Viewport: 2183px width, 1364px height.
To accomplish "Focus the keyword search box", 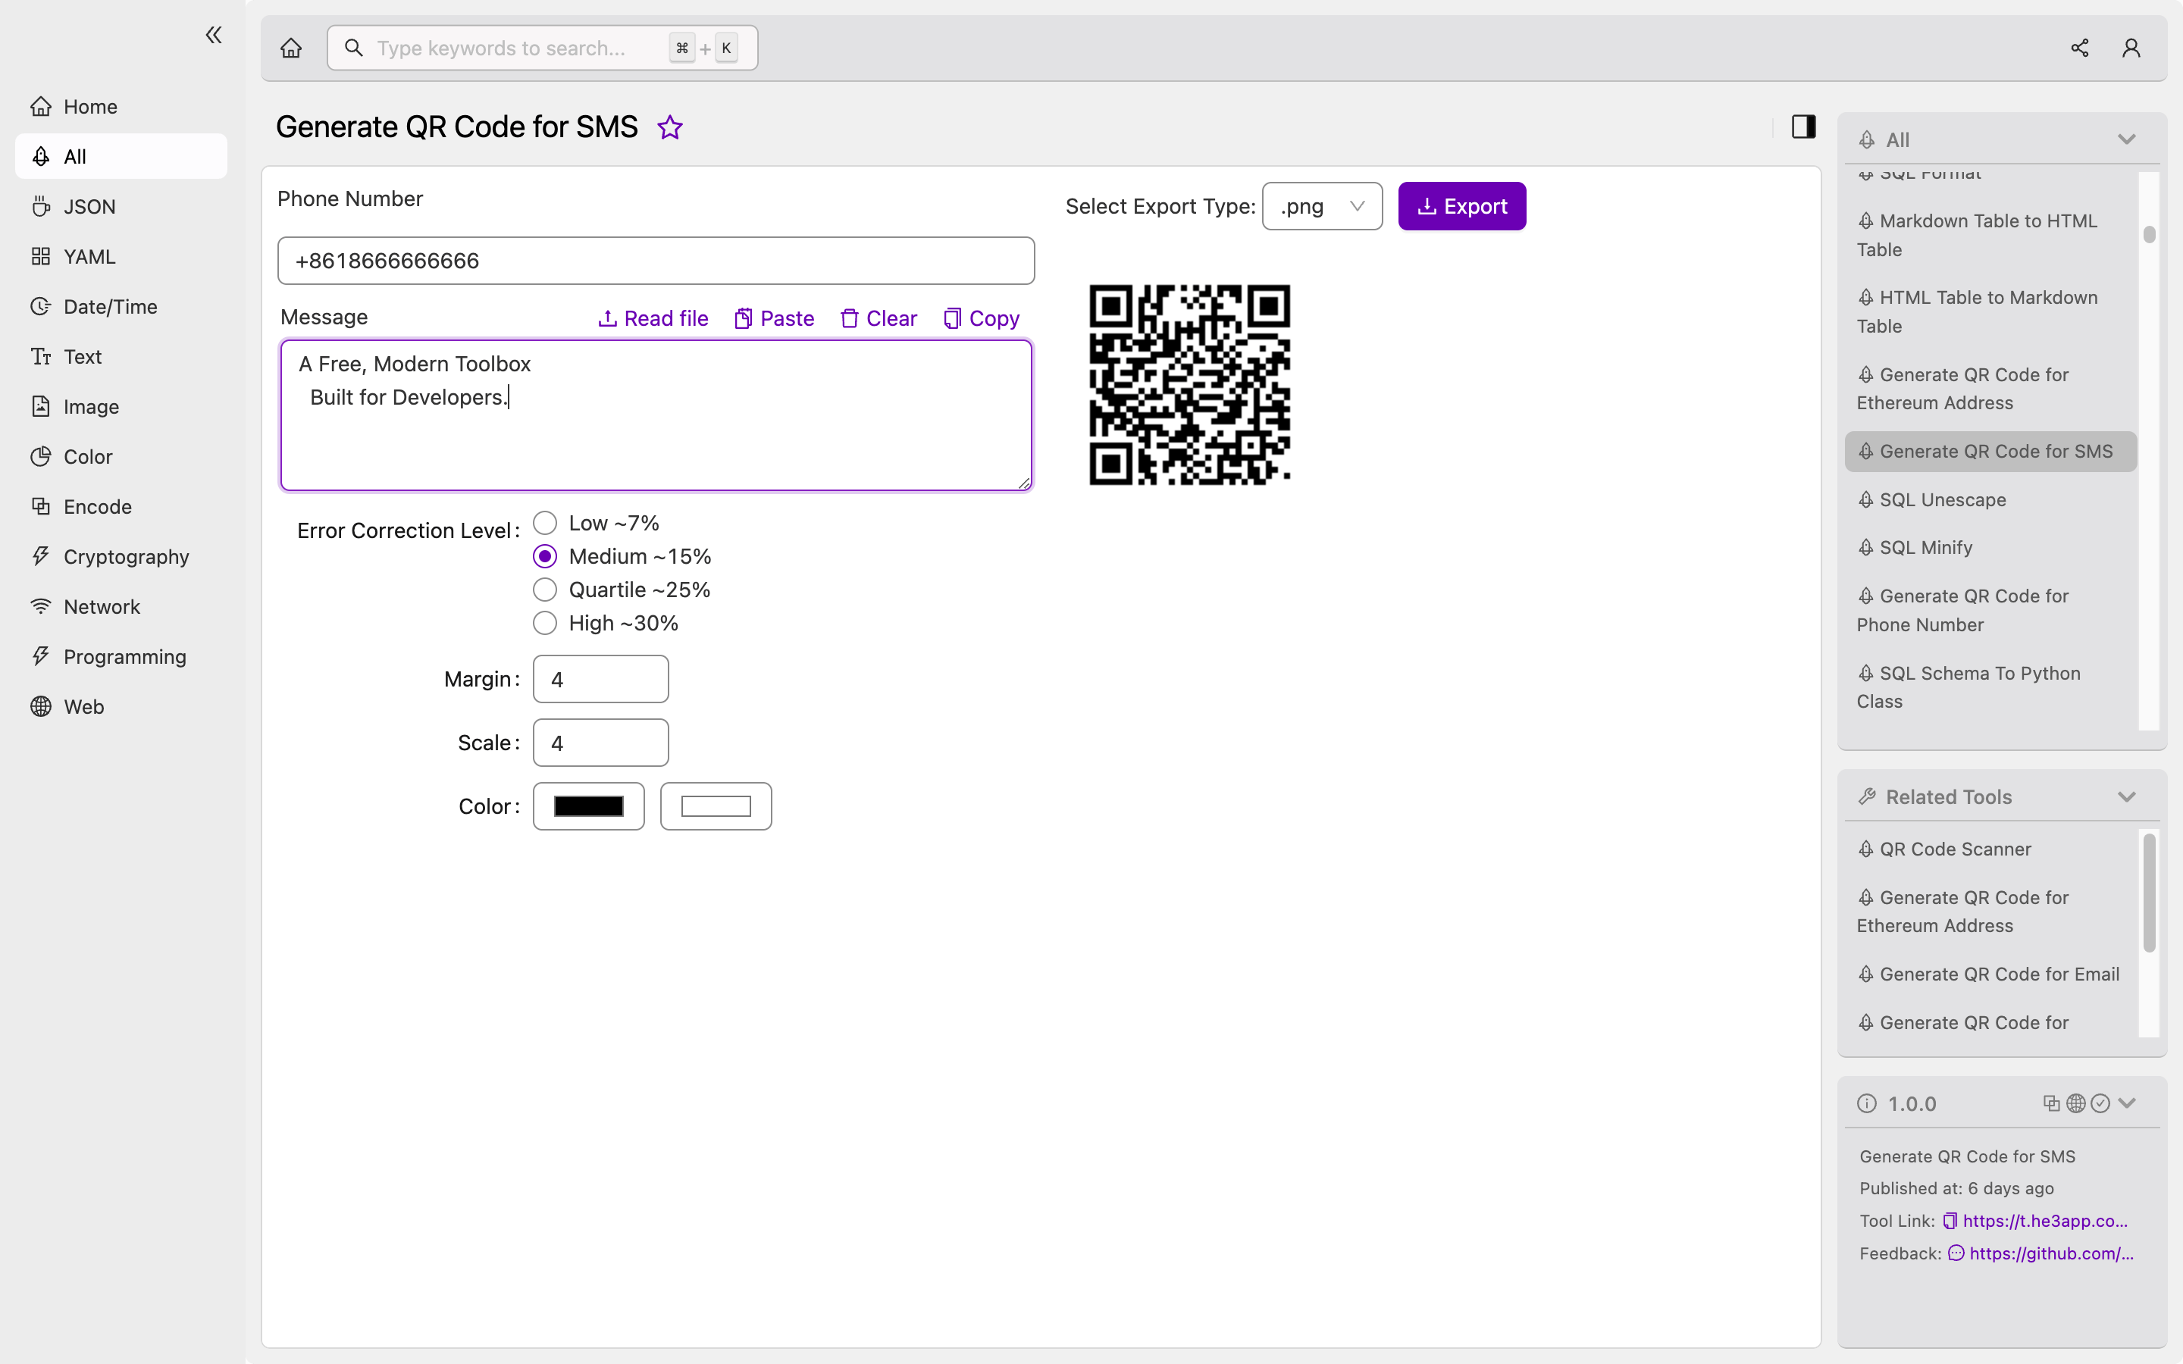I will pos(542,48).
